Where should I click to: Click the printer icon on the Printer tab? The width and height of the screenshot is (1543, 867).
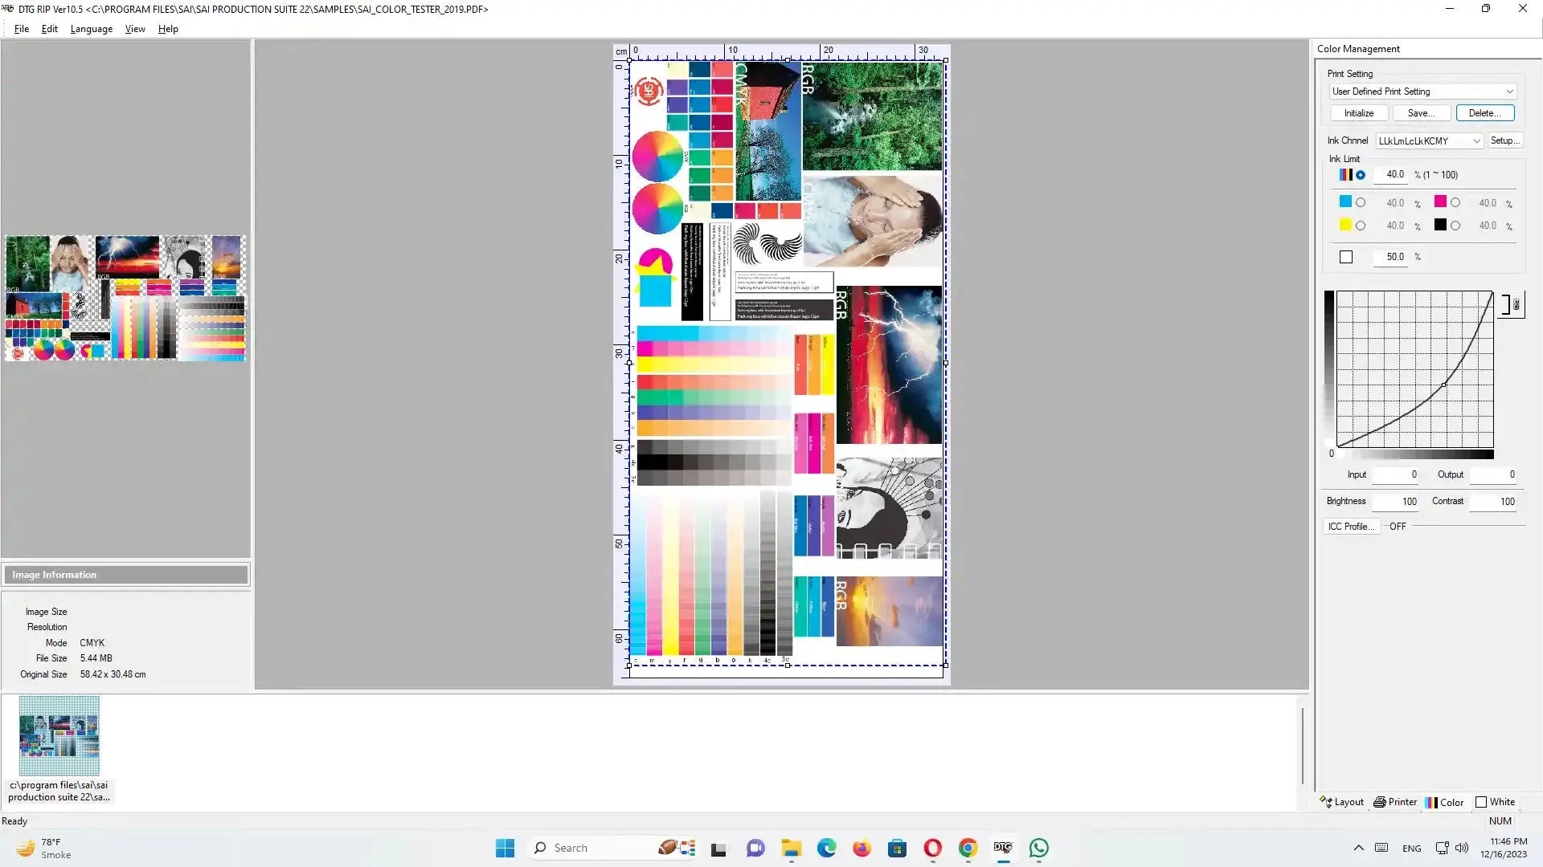1381,802
